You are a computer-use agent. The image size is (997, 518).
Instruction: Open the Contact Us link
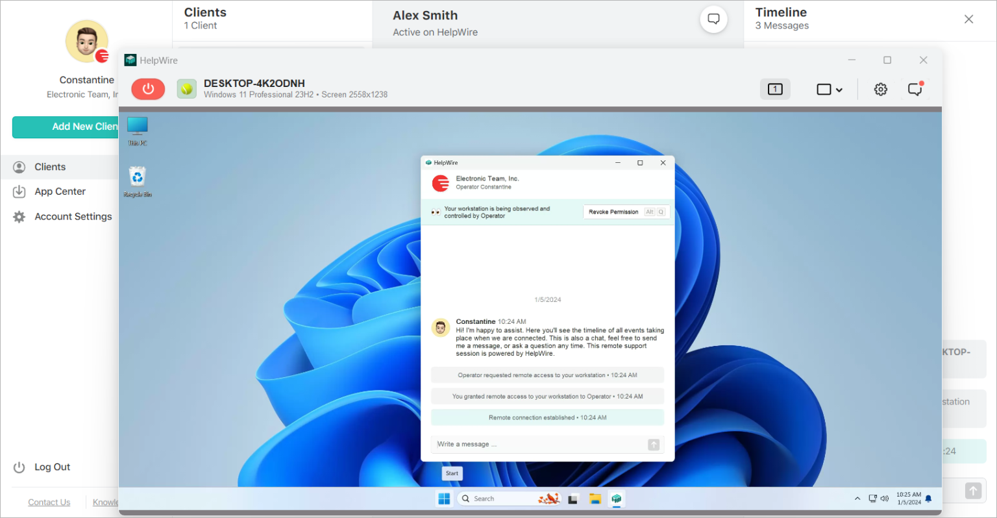coord(49,502)
